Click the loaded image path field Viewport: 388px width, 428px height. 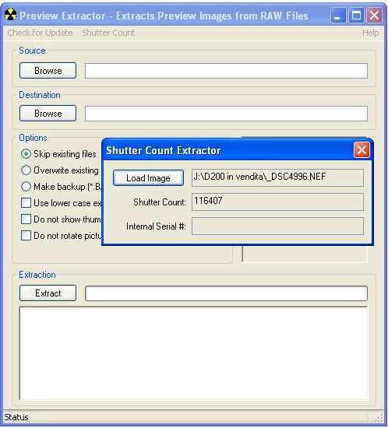(x=277, y=177)
